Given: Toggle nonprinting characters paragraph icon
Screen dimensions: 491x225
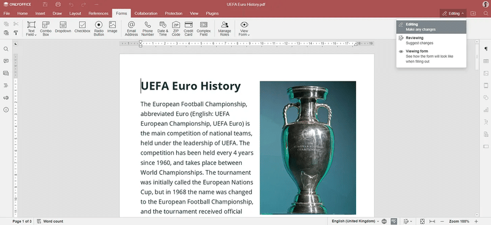Looking at the screenshot, I should point(485,49).
